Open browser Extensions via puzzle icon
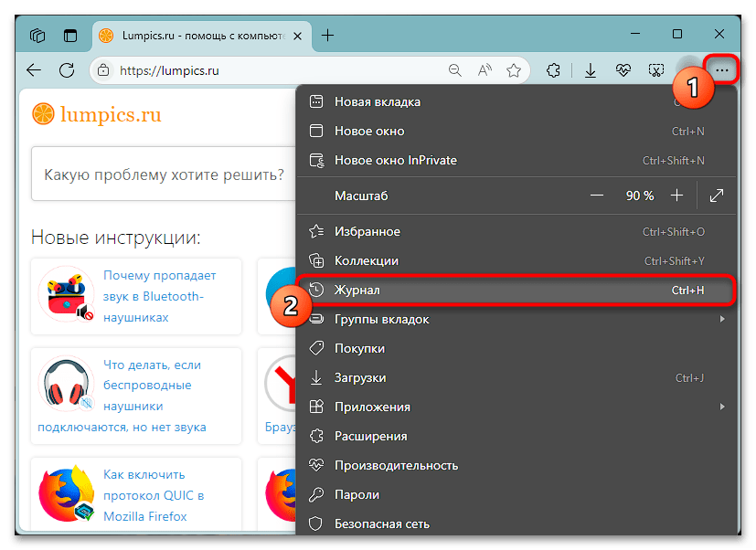Screen dimensions: 756x550 [x=553, y=69]
